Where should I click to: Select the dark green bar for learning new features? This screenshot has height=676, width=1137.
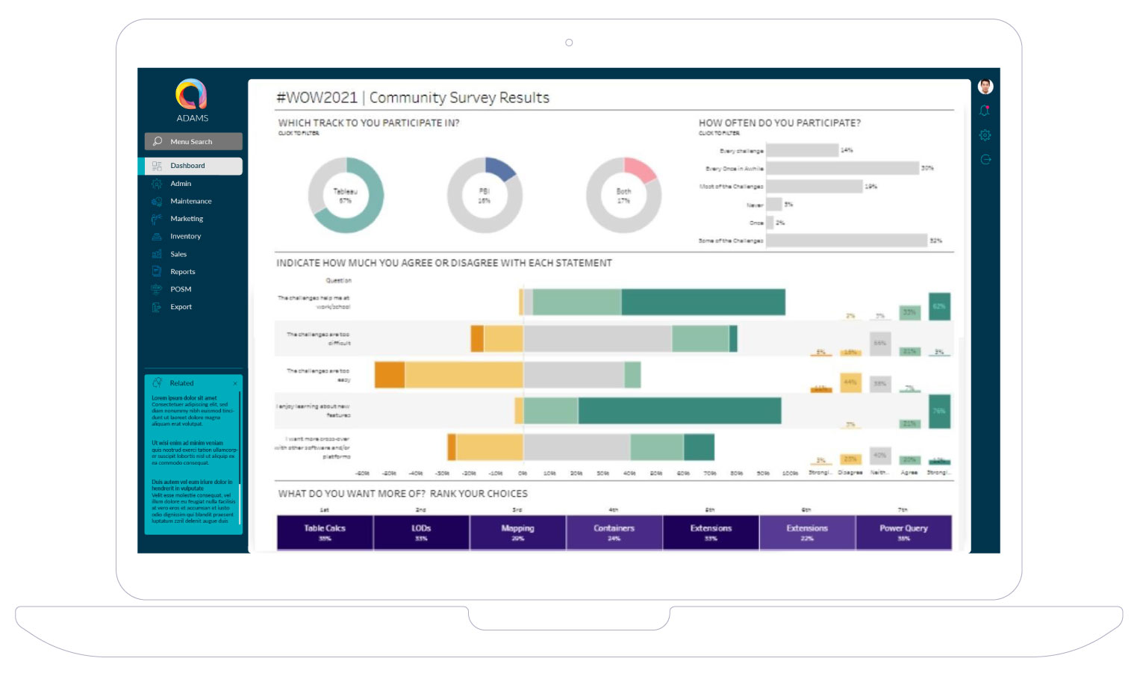(x=679, y=411)
